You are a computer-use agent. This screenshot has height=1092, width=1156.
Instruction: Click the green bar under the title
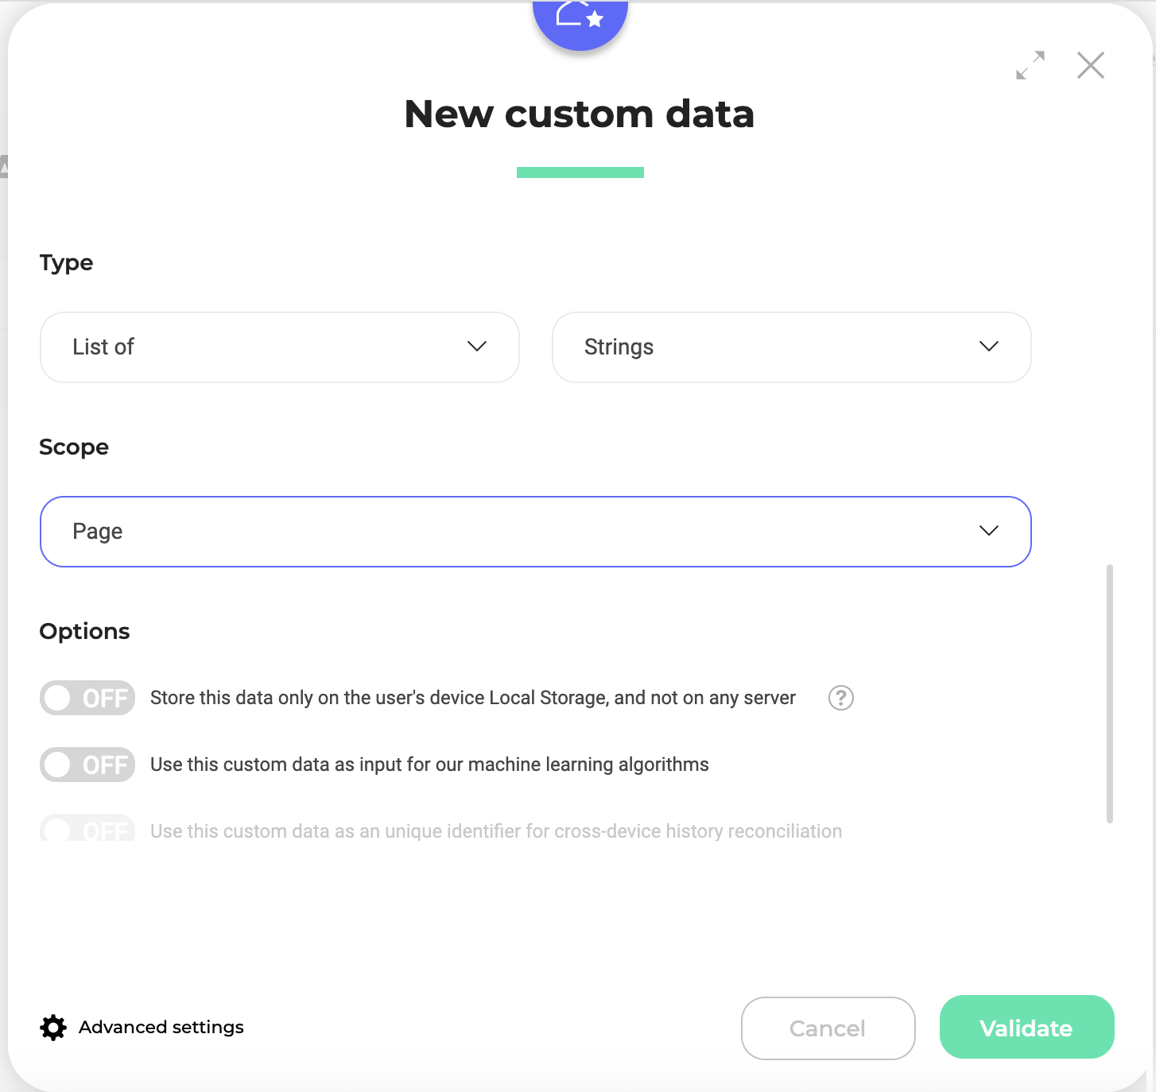[580, 172]
